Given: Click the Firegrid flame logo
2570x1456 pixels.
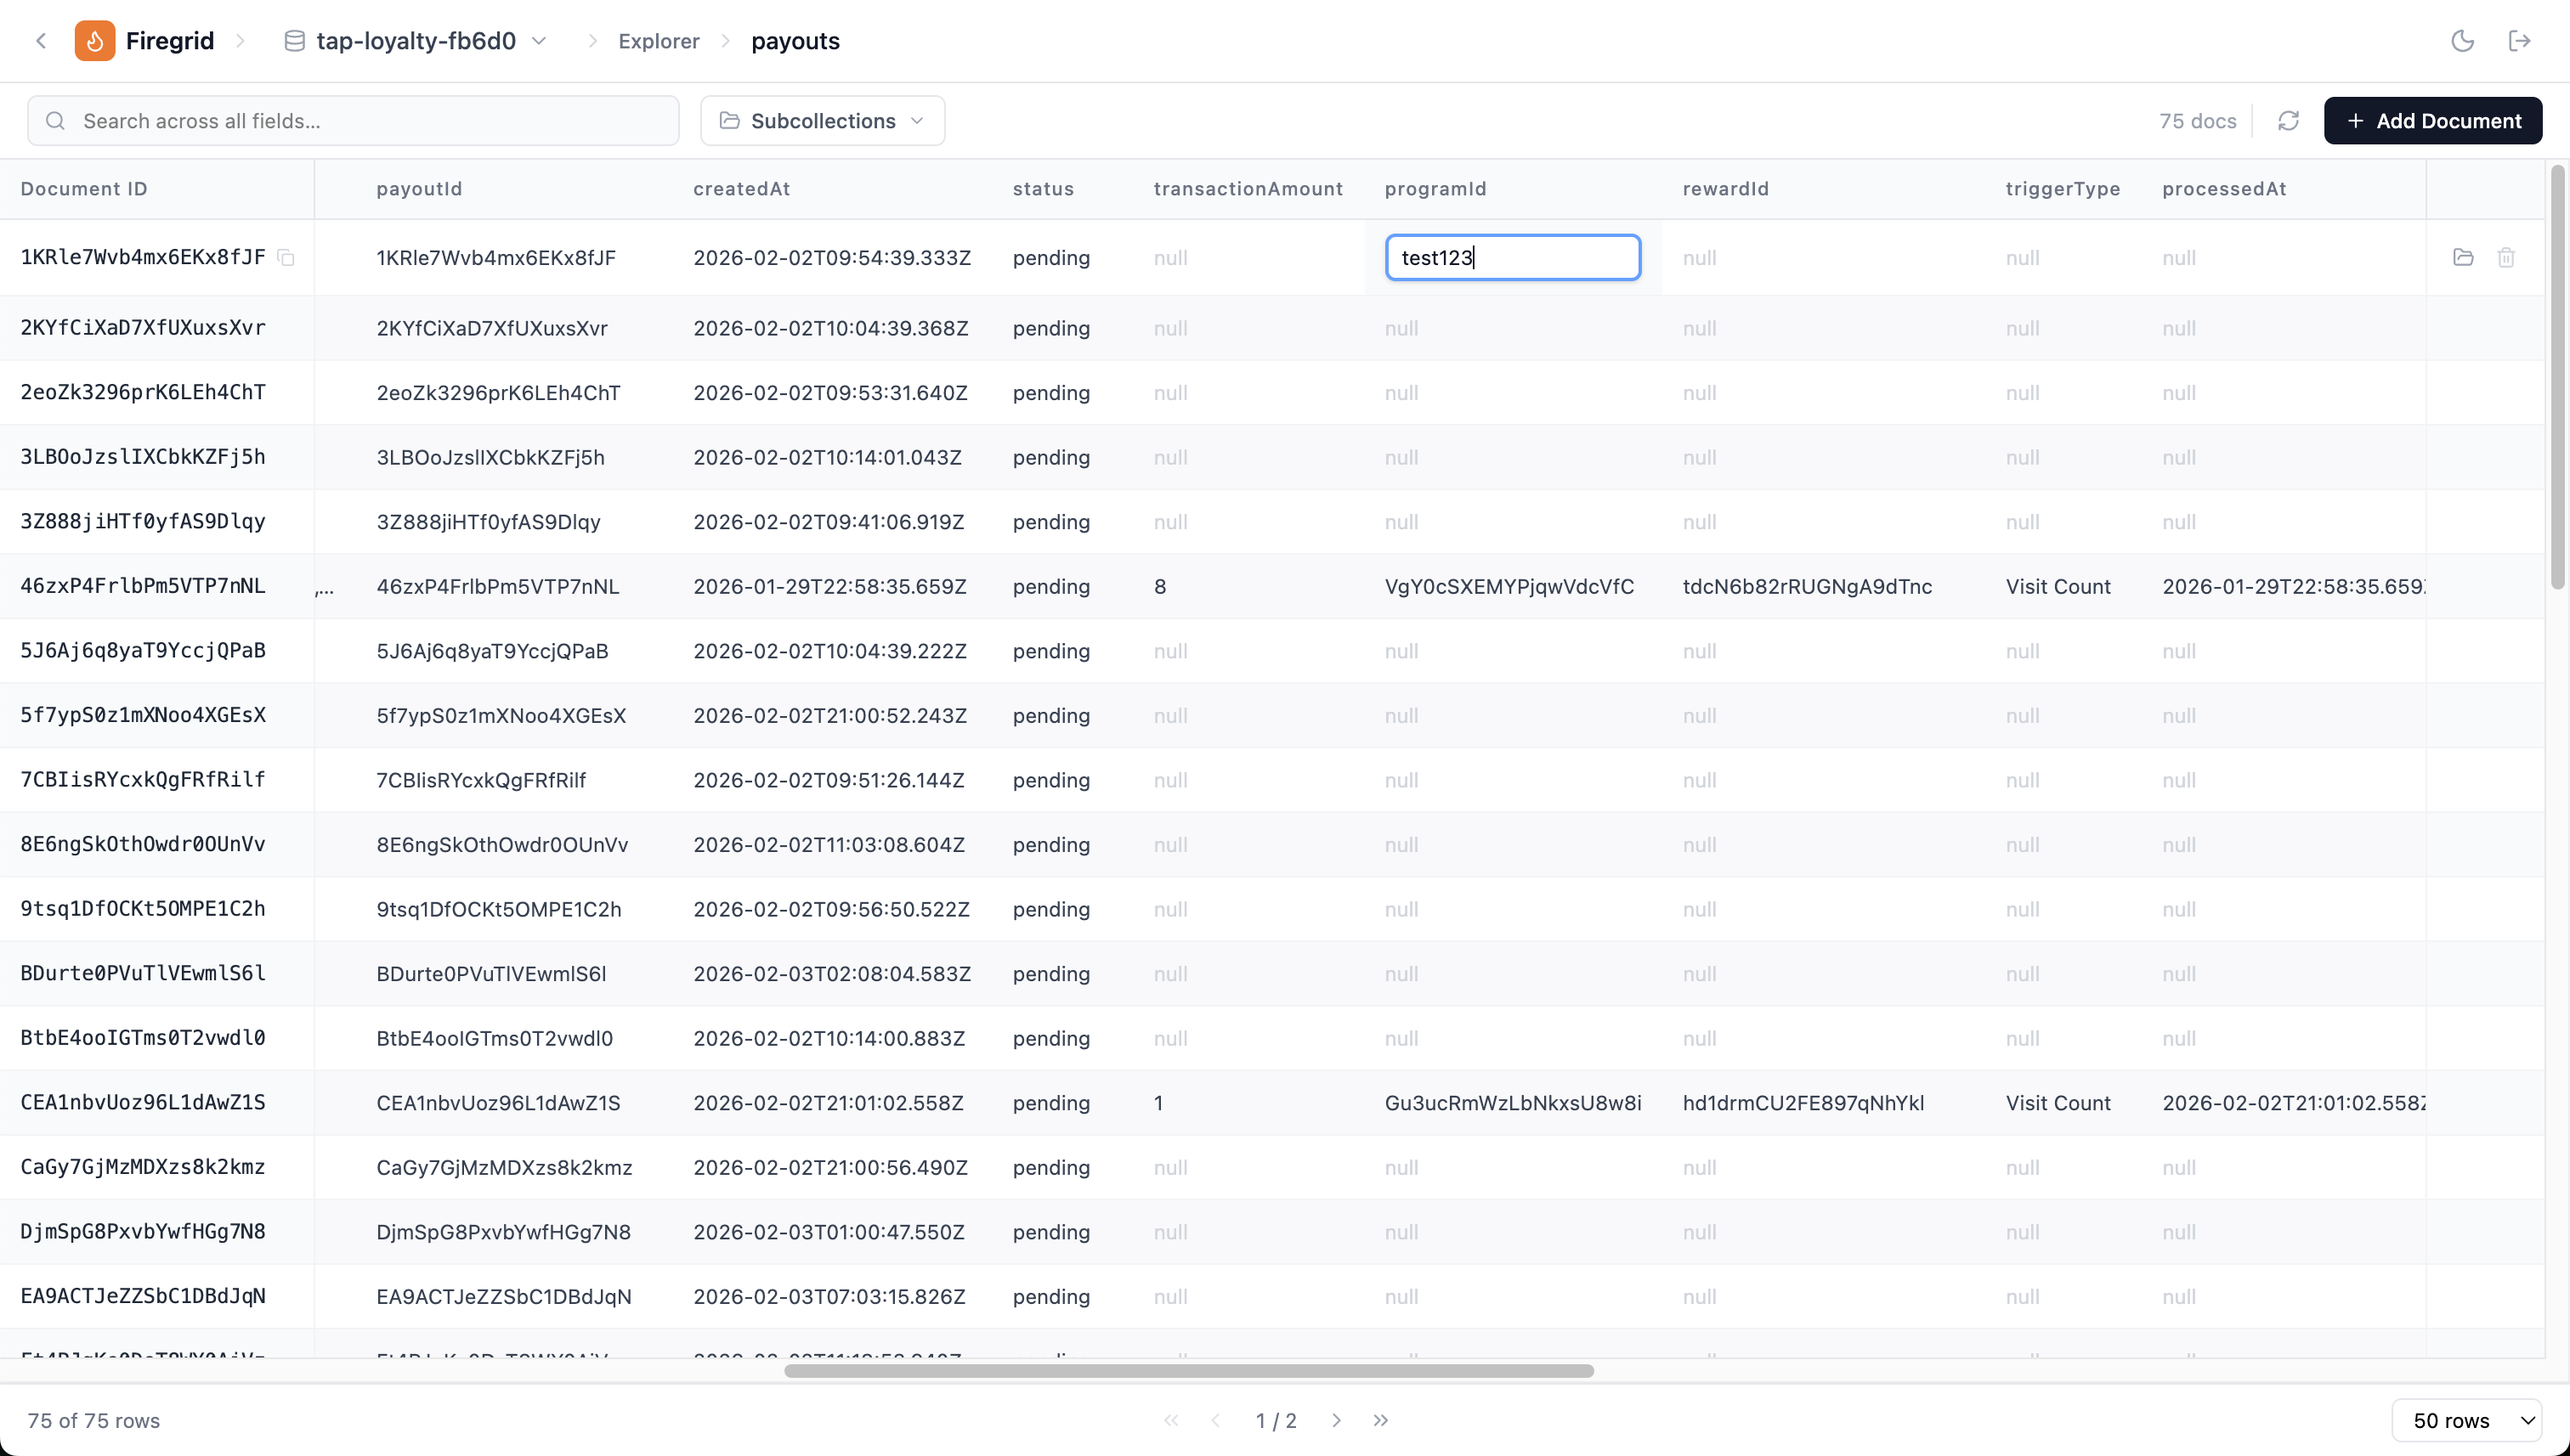Looking at the screenshot, I should [95, 40].
